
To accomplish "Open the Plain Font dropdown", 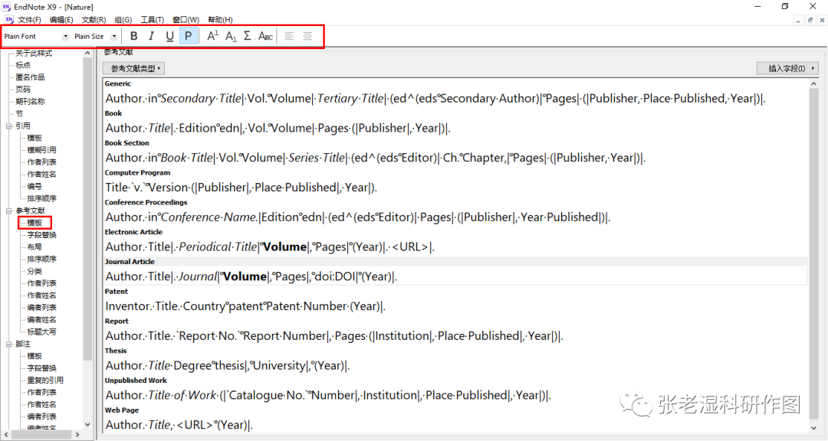I will pyautogui.click(x=65, y=35).
